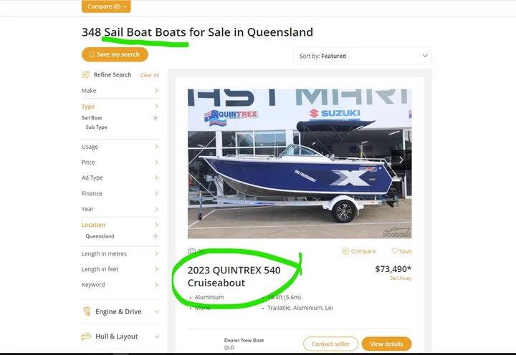The width and height of the screenshot is (516, 355).
Task: Open the Compare (0) dropdown
Action: (106, 6)
